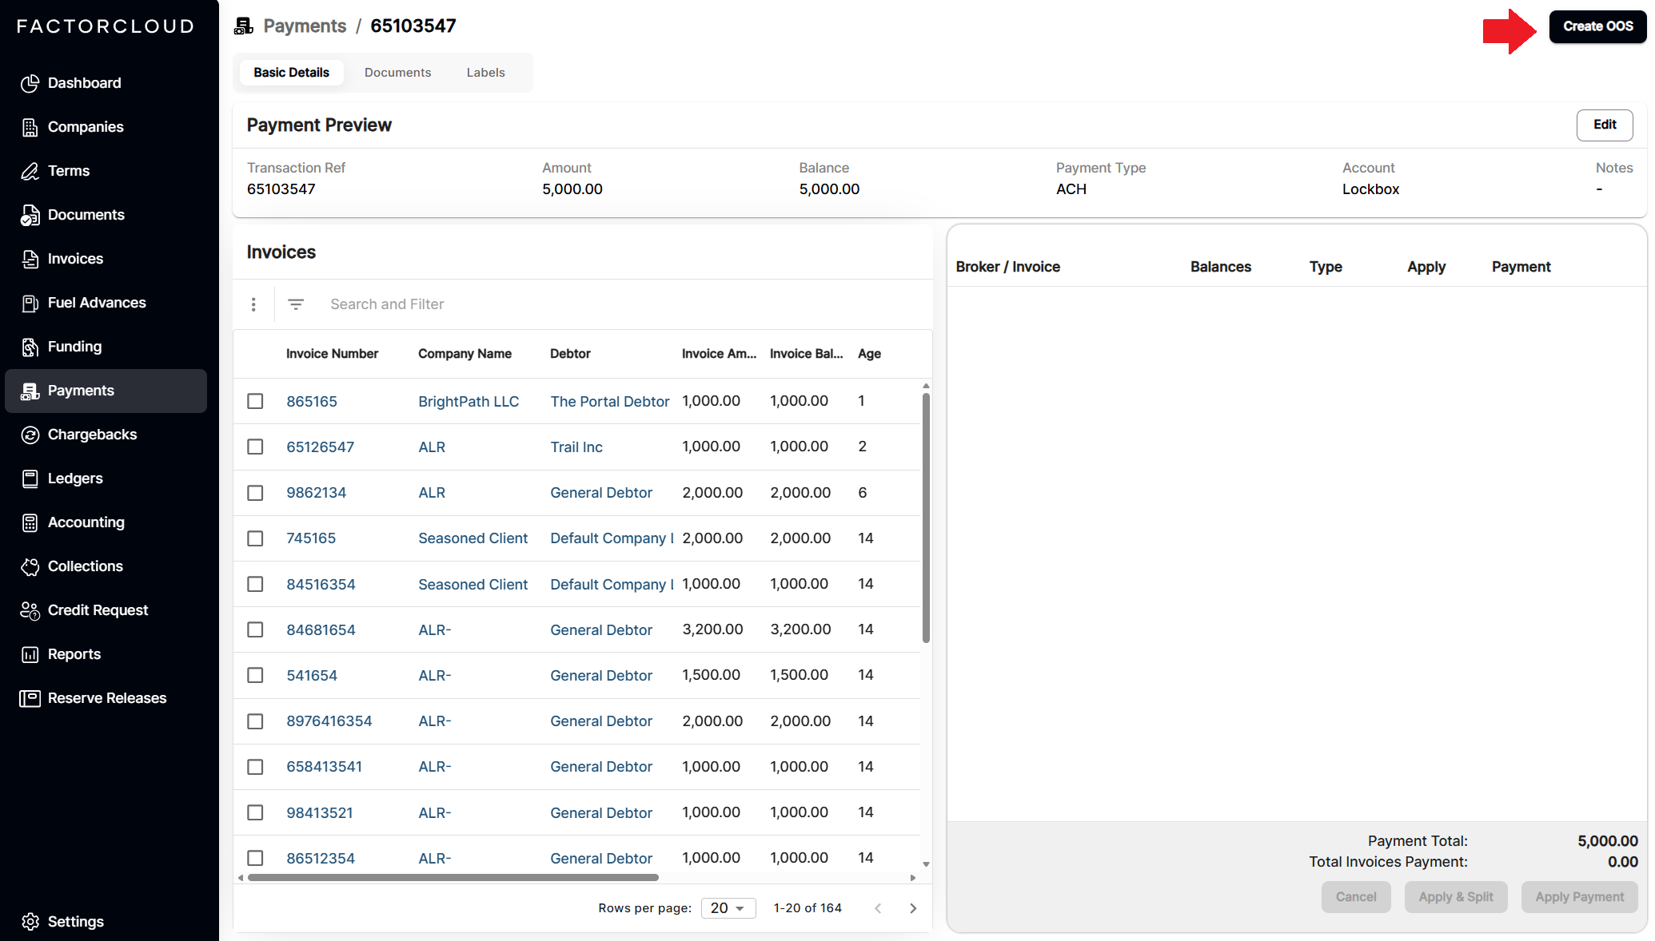Click the Ledgers book icon
The width and height of the screenshot is (1655, 941).
click(30, 478)
